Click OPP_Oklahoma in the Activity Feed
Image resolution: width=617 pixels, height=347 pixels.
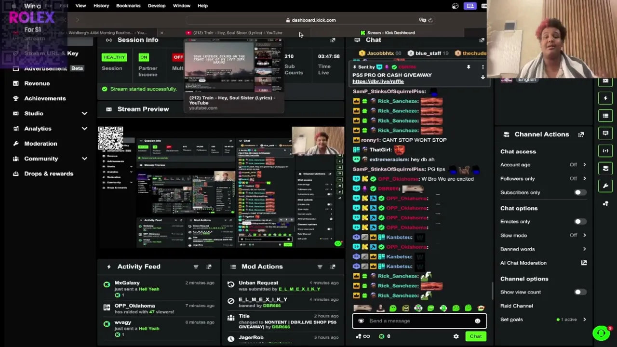coord(134,306)
